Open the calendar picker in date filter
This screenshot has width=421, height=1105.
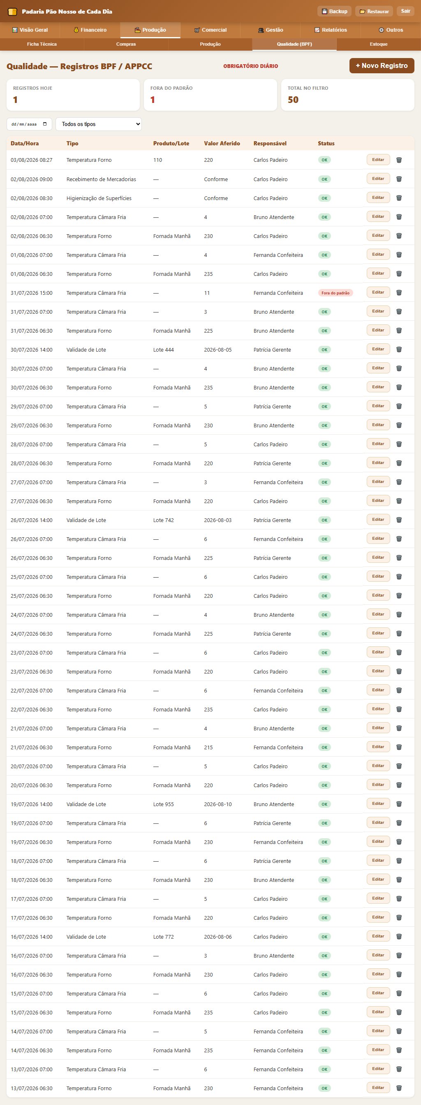[45, 124]
